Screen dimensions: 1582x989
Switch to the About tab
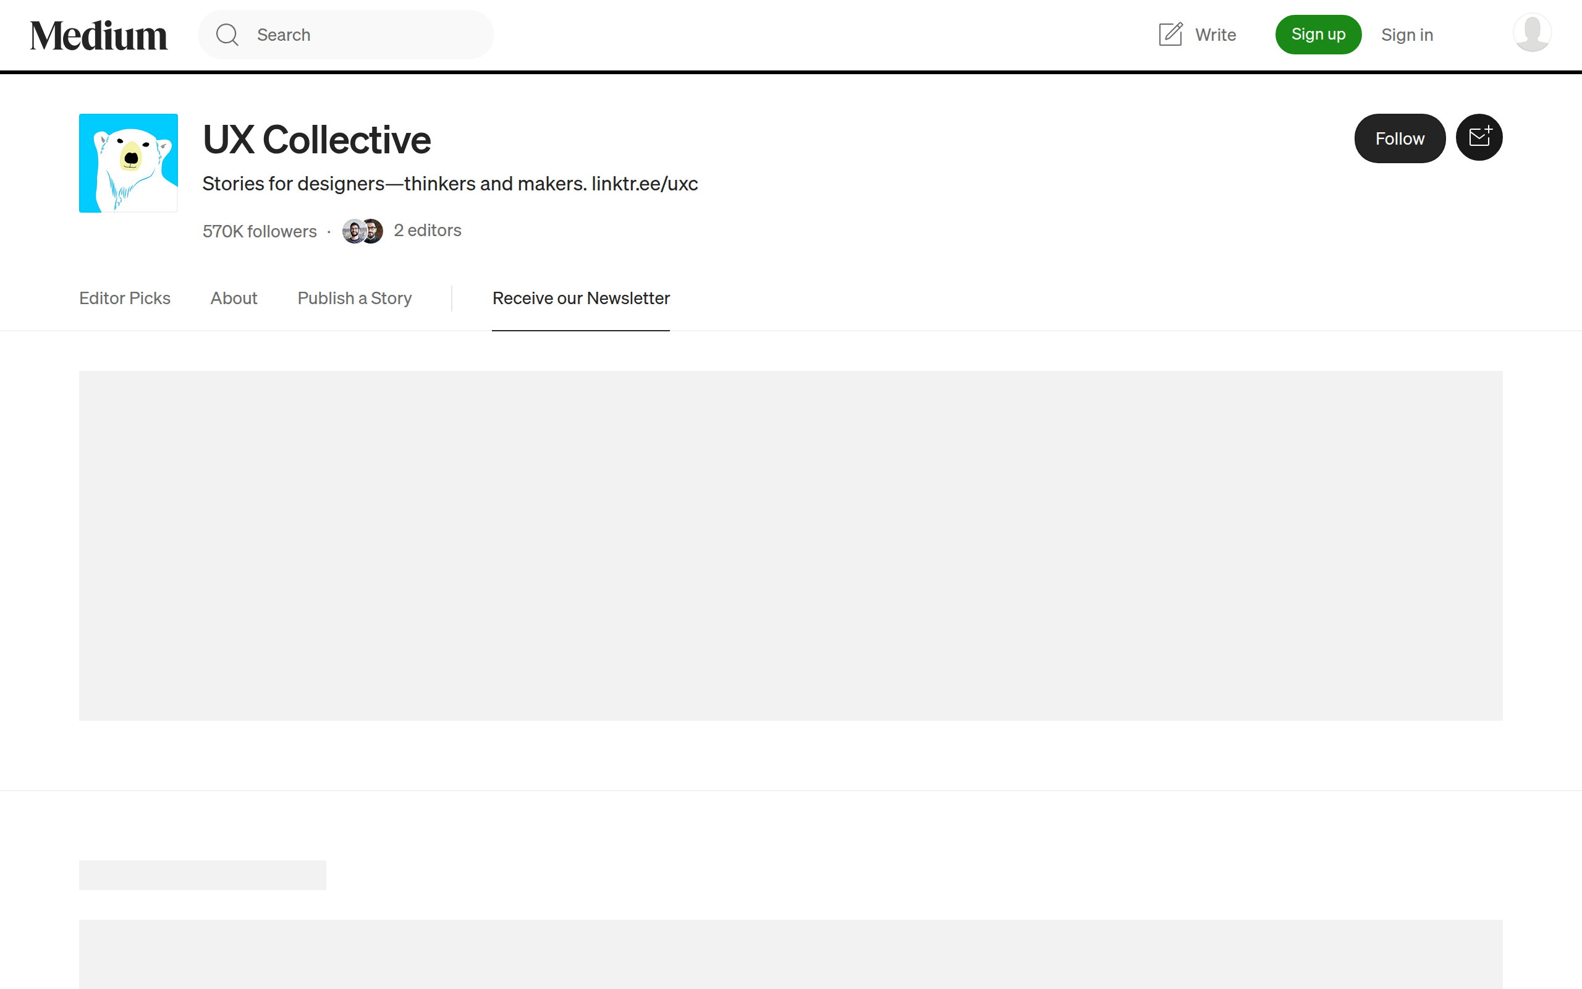(234, 299)
